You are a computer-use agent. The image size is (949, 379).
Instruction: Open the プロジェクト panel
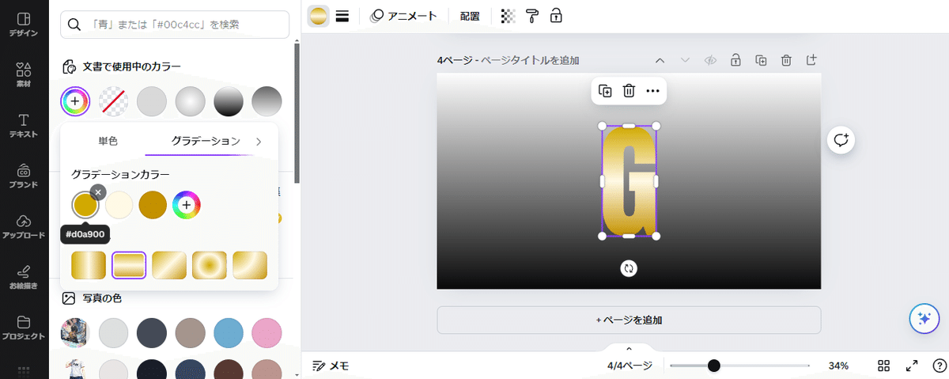(24, 328)
